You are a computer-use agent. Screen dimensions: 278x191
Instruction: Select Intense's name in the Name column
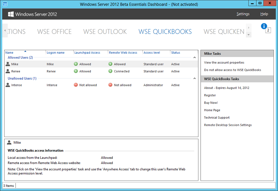pos(16,85)
